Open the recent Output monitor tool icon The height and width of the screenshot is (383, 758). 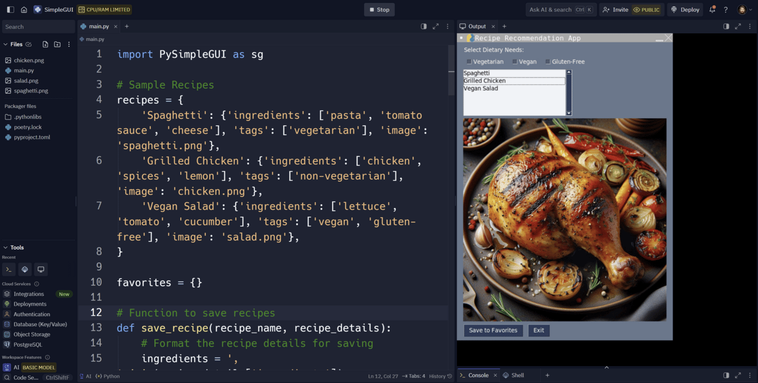click(x=40, y=269)
